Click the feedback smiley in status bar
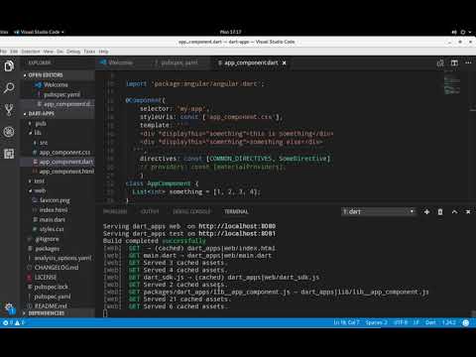The height and width of the screenshot is (357, 476). 466,323
